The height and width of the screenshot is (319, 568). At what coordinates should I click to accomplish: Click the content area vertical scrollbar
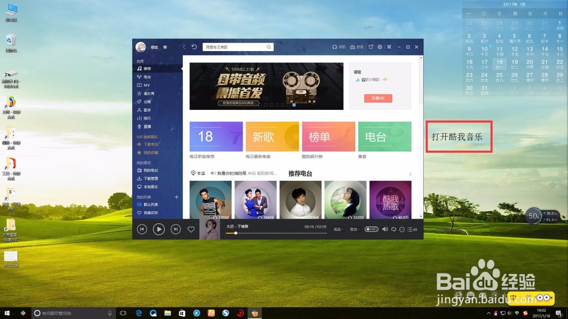point(421,80)
